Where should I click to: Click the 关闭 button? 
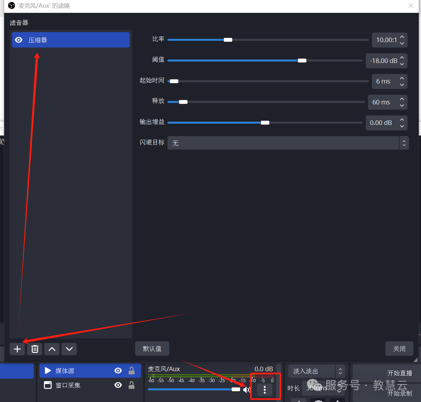399,349
